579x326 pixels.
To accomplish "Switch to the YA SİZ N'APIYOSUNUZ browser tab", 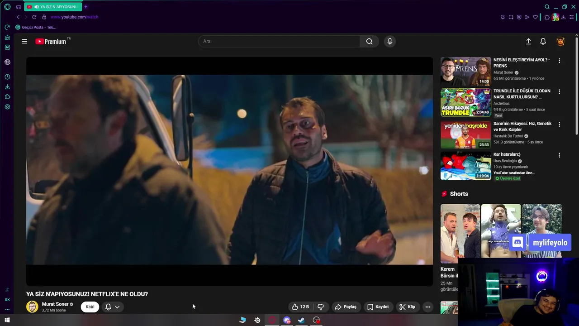I will [53, 7].
